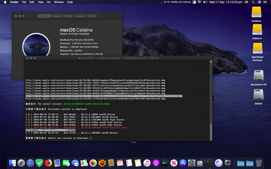Open the Trash in the Dock
The width and height of the screenshot is (271, 169).
point(259,163)
